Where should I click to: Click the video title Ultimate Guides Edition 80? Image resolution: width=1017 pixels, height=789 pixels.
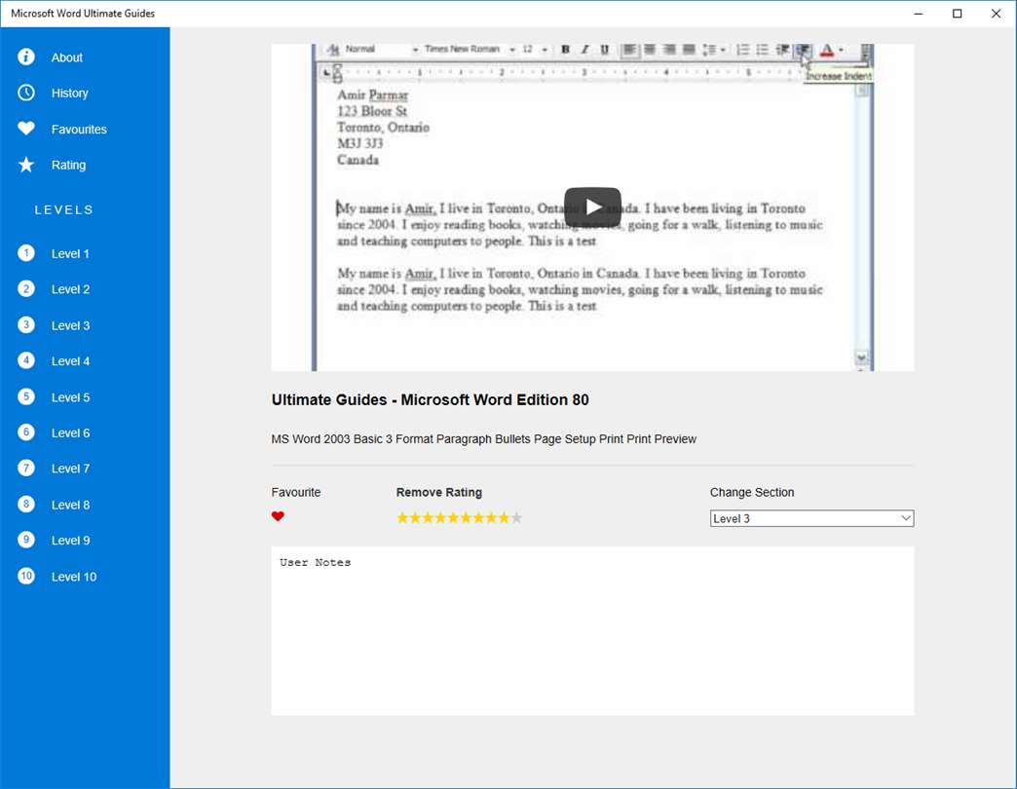[430, 400]
